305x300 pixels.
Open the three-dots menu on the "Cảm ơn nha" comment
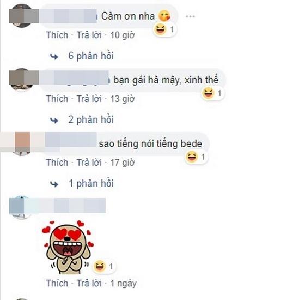190,16
